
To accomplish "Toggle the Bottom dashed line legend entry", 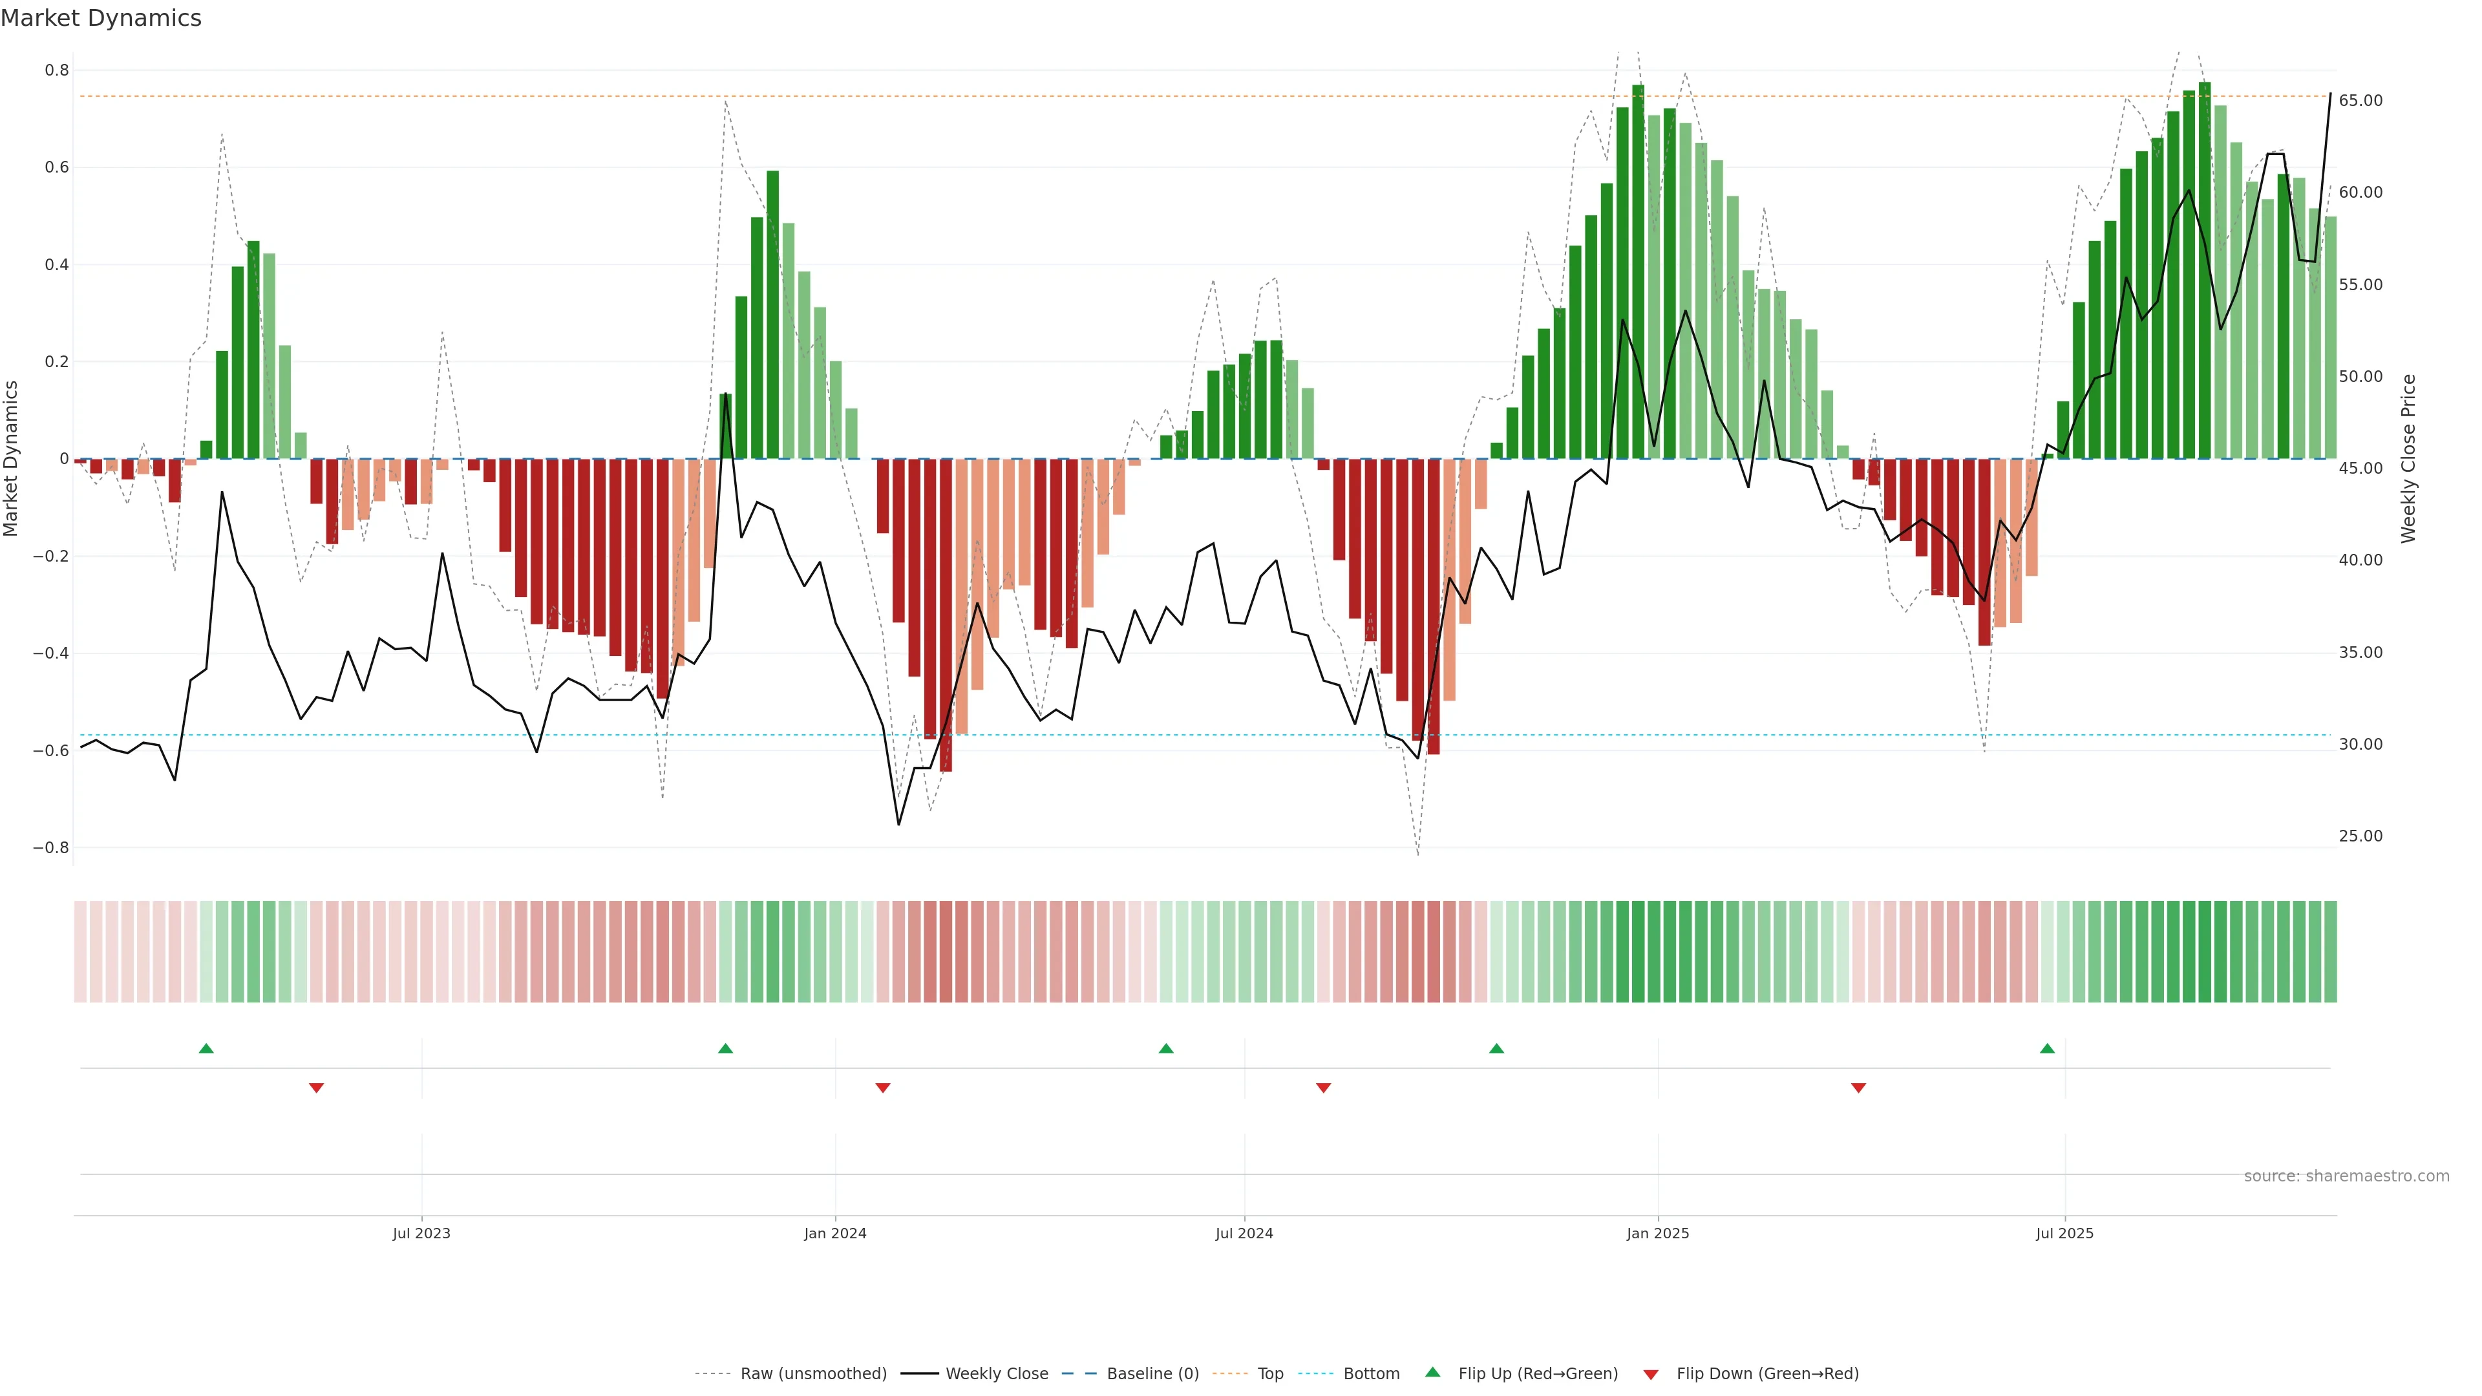I will coord(1371,1374).
